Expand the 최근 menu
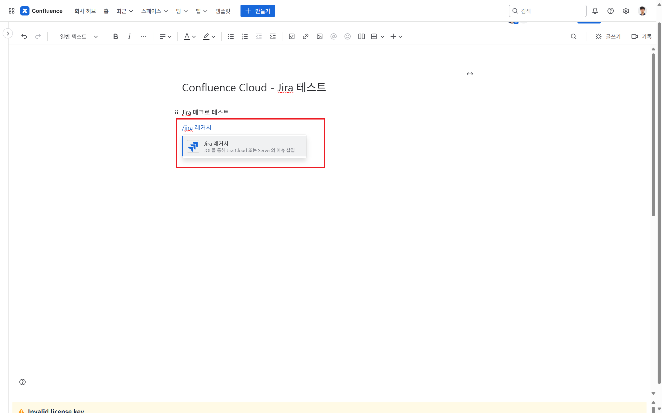 (x=125, y=11)
